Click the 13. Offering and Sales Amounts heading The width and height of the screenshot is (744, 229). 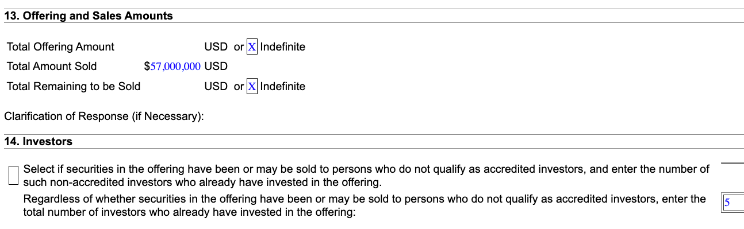pyautogui.click(x=89, y=16)
